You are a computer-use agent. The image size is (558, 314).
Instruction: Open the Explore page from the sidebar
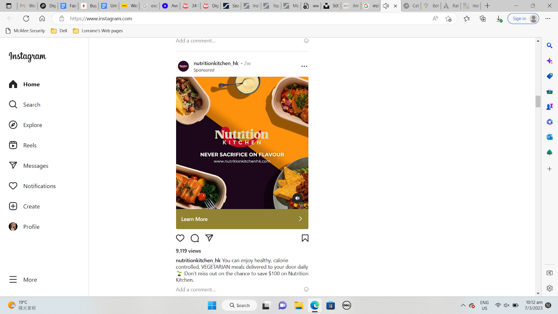(25, 125)
